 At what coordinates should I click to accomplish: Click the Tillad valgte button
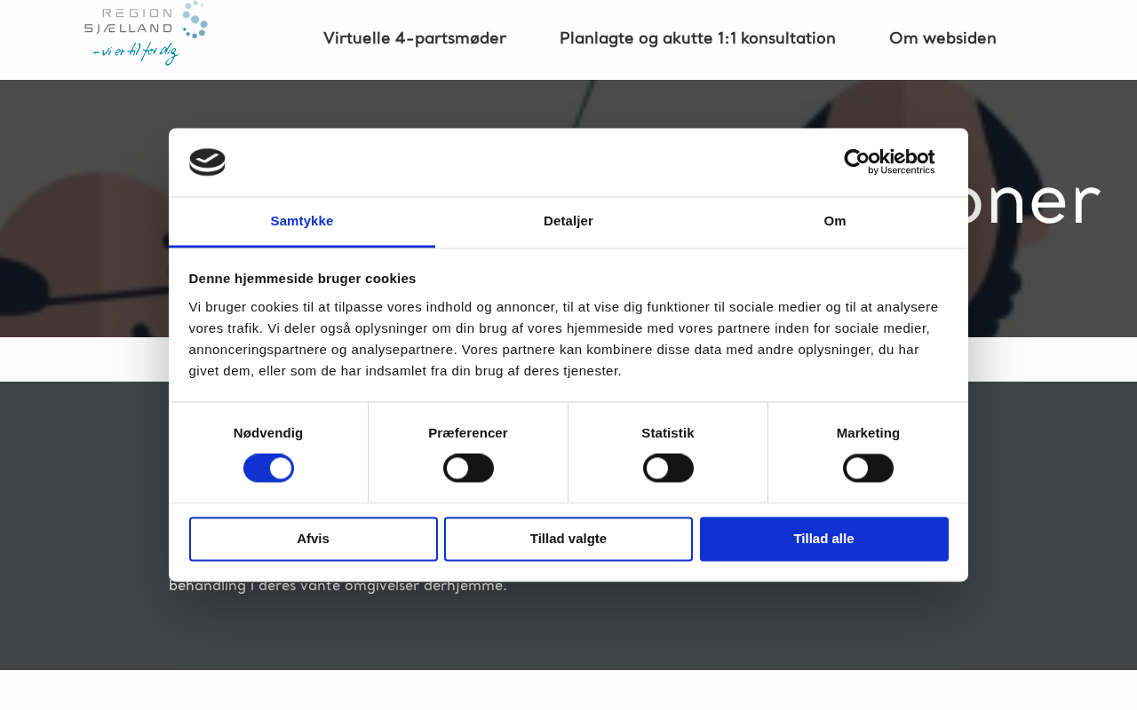568,539
